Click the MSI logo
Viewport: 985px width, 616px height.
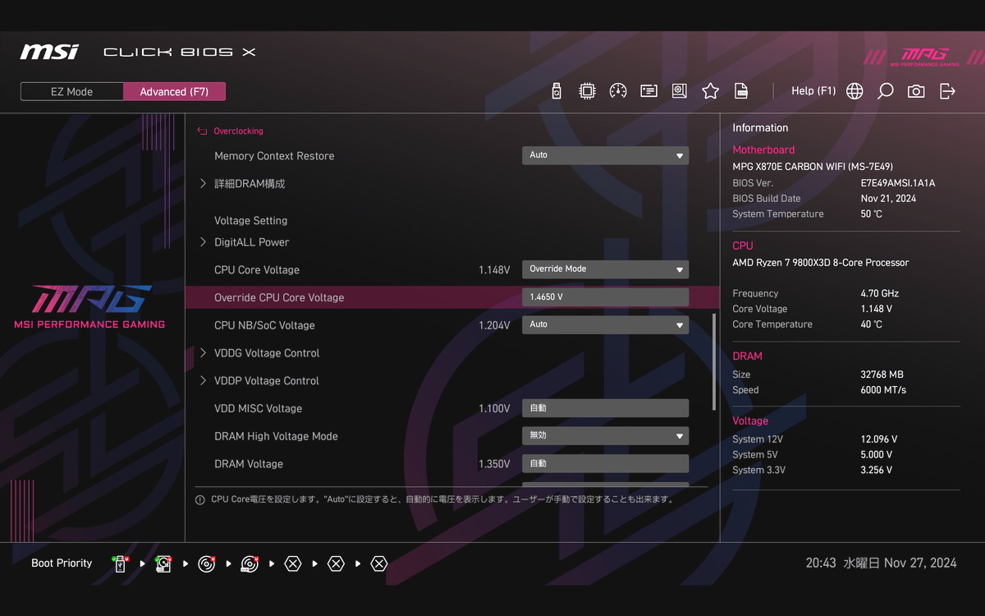click(49, 52)
